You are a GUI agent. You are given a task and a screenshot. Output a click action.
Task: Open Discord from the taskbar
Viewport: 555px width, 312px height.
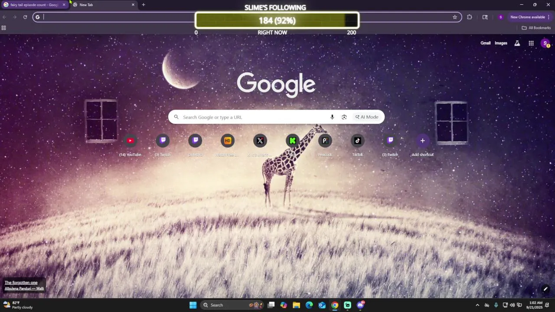(361, 305)
